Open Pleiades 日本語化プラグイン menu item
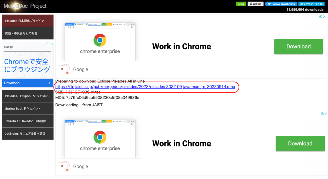 28,21
